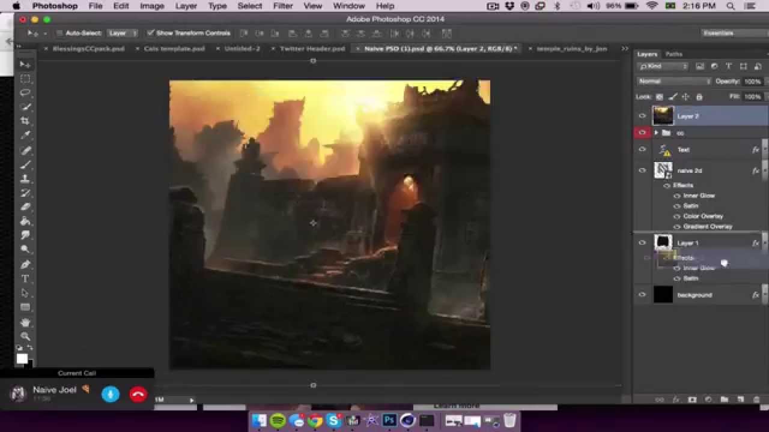Viewport: 769px width, 432px height.
Task: Select the Move tool in toolbox
Action: (x=25, y=64)
